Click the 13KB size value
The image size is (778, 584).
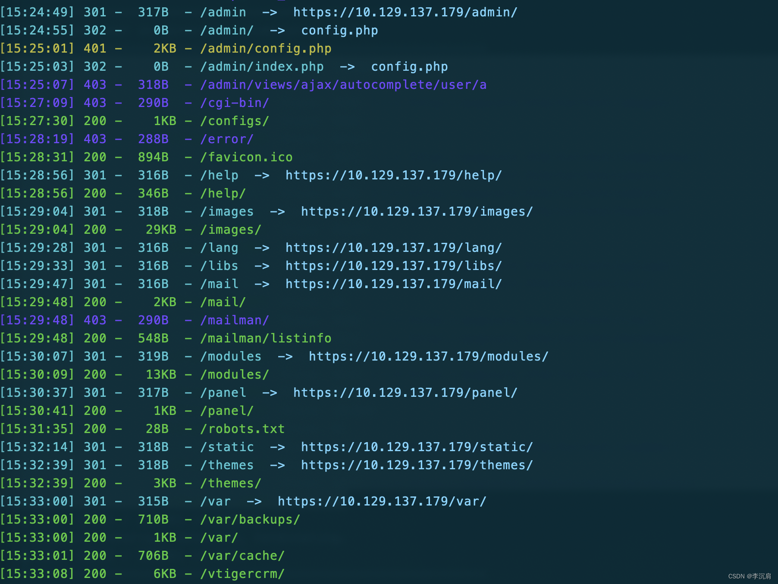pyautogui.click(x=161, y=374)
